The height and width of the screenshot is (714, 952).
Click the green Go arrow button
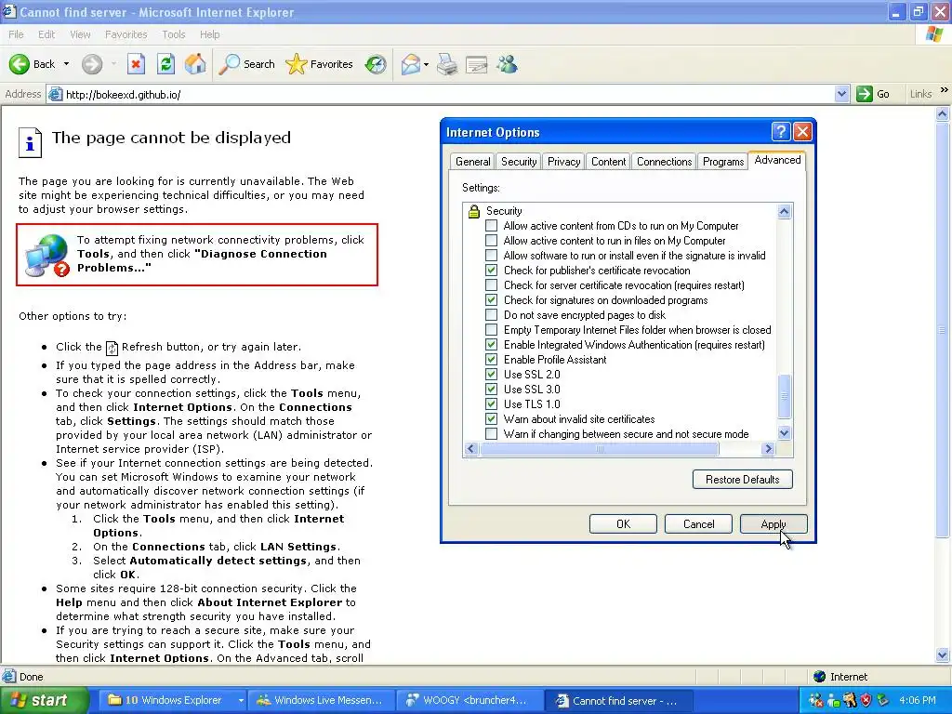[864, 94]
